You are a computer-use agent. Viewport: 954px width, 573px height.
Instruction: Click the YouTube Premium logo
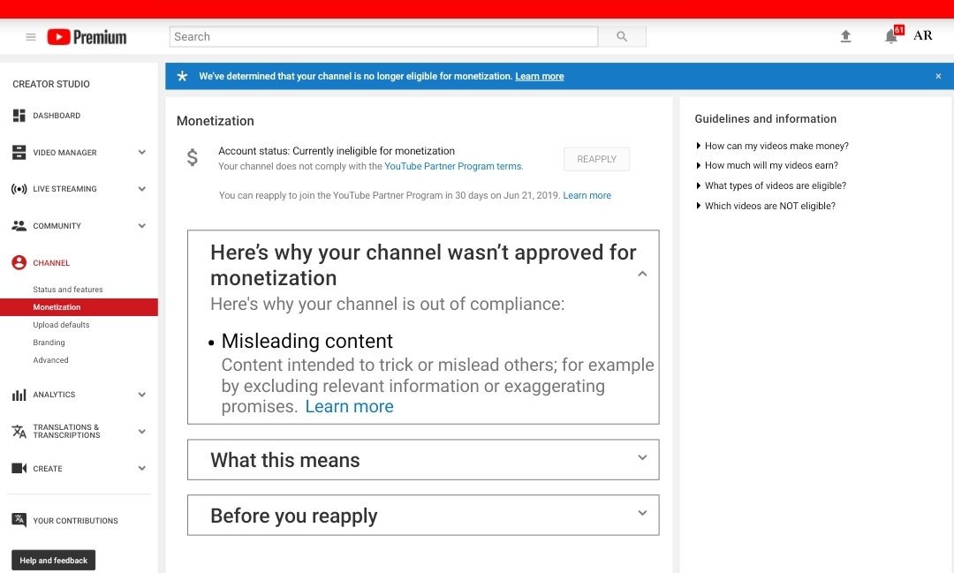(x=87, y=37)
